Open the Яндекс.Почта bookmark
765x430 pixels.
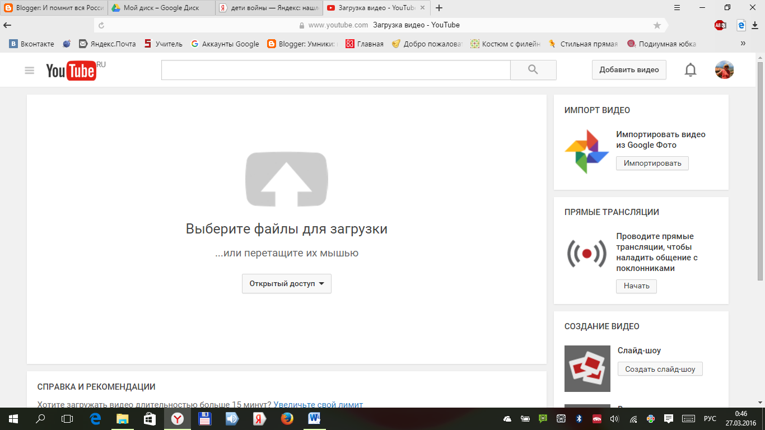pos(108,44)
